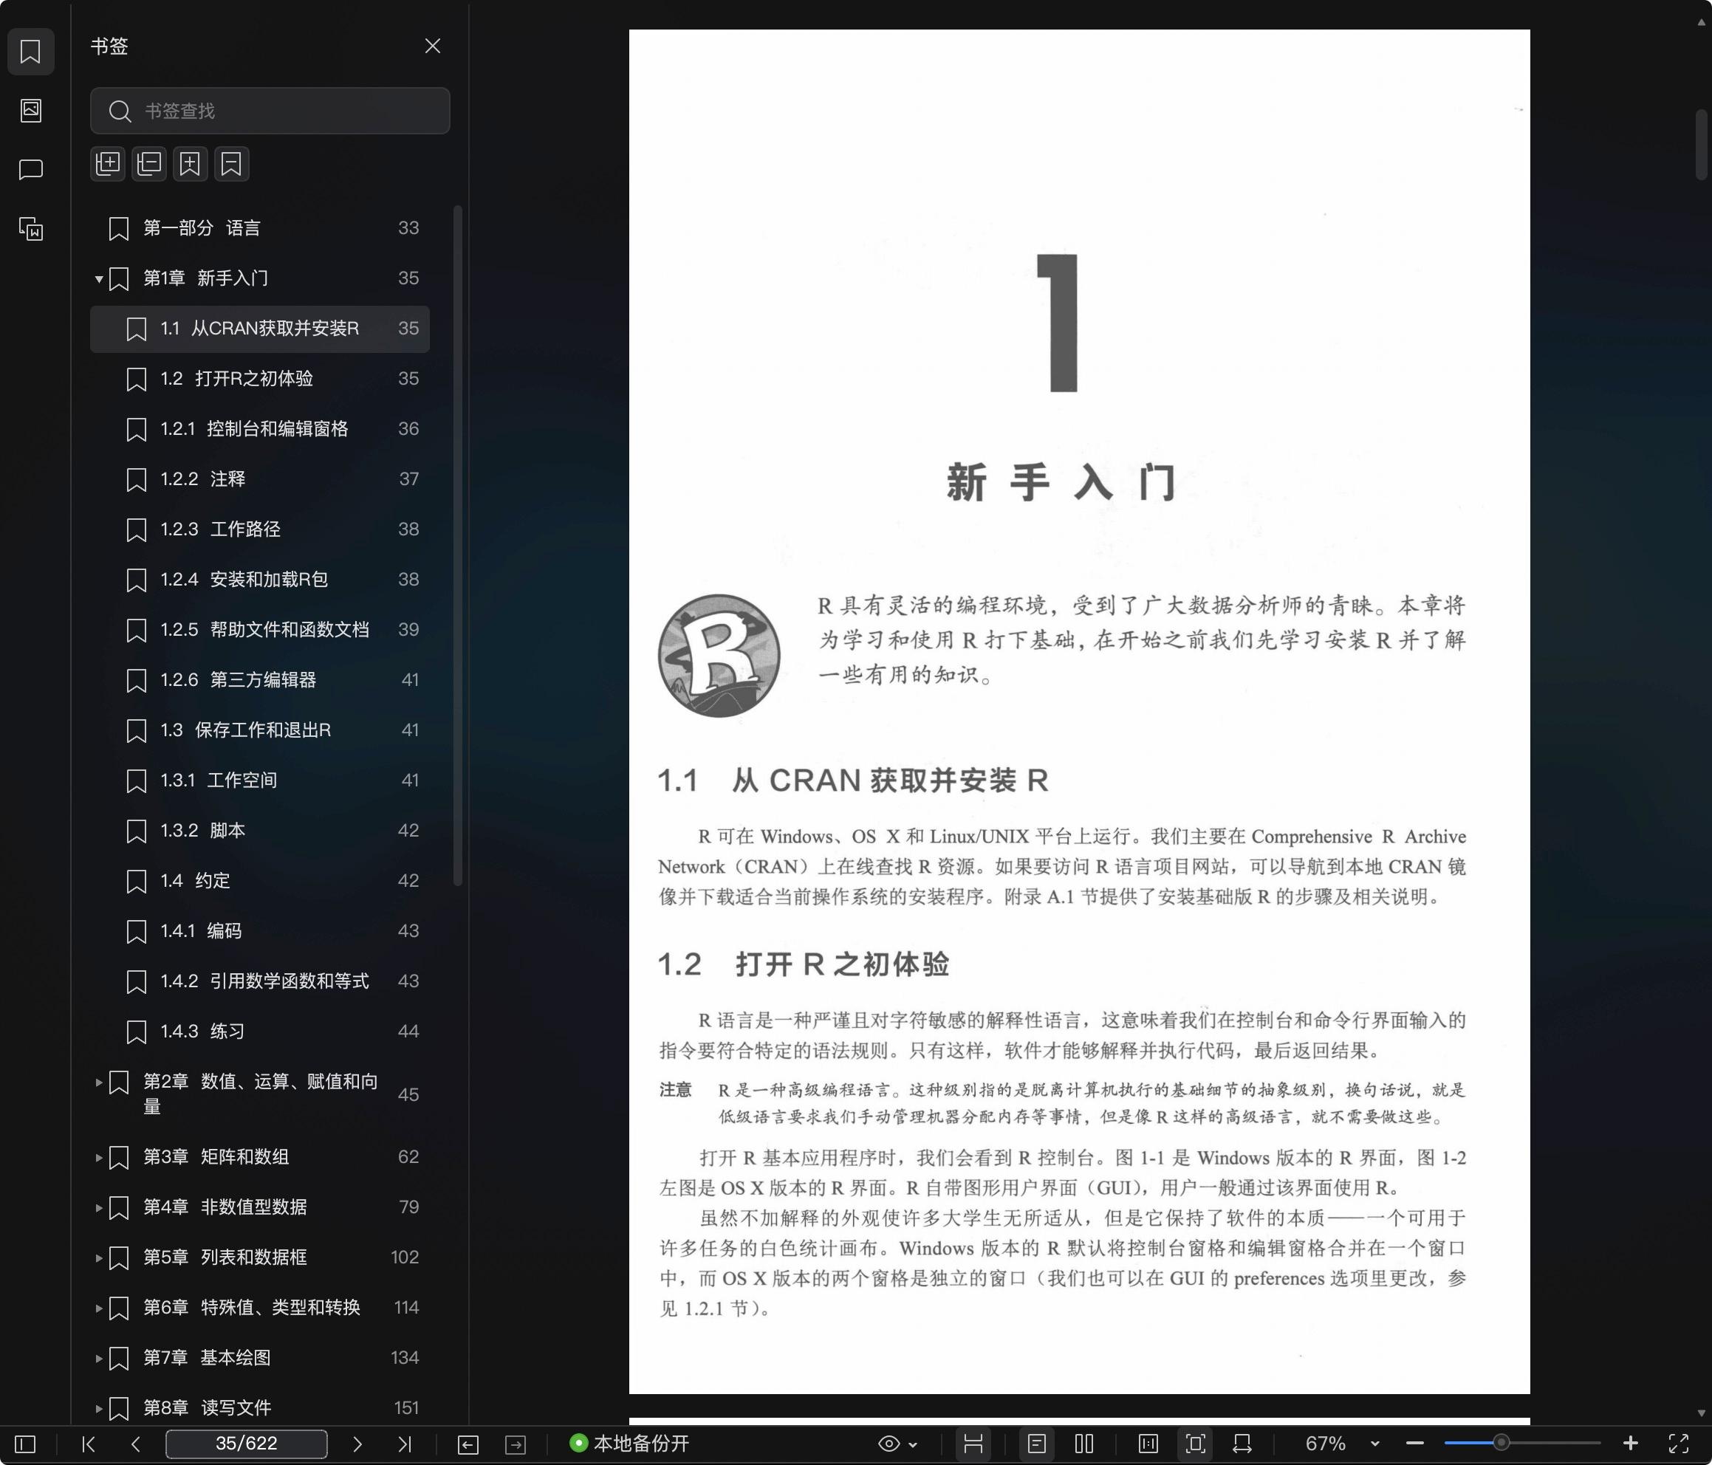Image resolution: width=1712 pixels, height=1465 pixels.
Task: Navigate back to previous view
Action: tap(468, 1444)
